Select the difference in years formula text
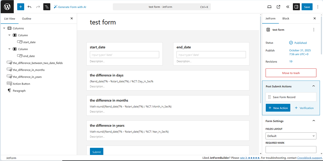323x161 pixels. coord(129,131)
